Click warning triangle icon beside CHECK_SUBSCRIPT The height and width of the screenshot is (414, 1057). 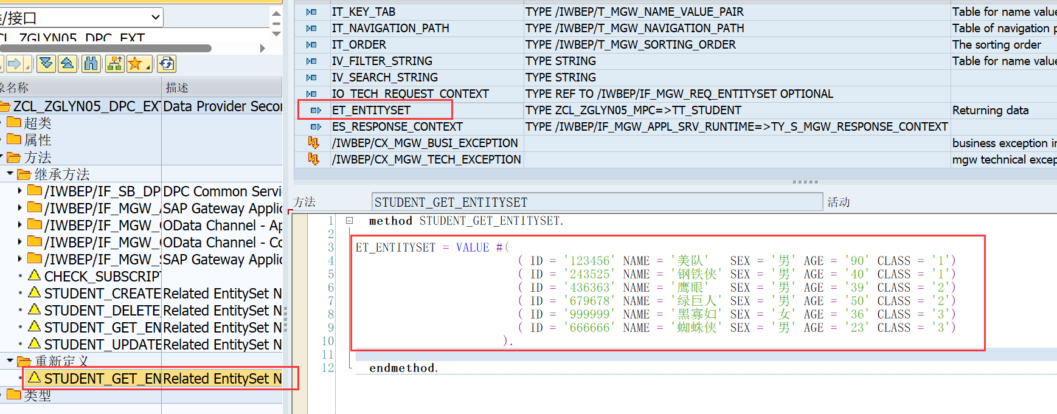[x=35, y=275]
